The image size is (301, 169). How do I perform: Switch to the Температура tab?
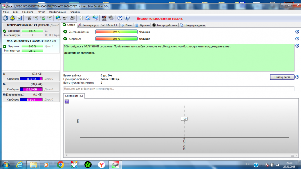[88, 25]
